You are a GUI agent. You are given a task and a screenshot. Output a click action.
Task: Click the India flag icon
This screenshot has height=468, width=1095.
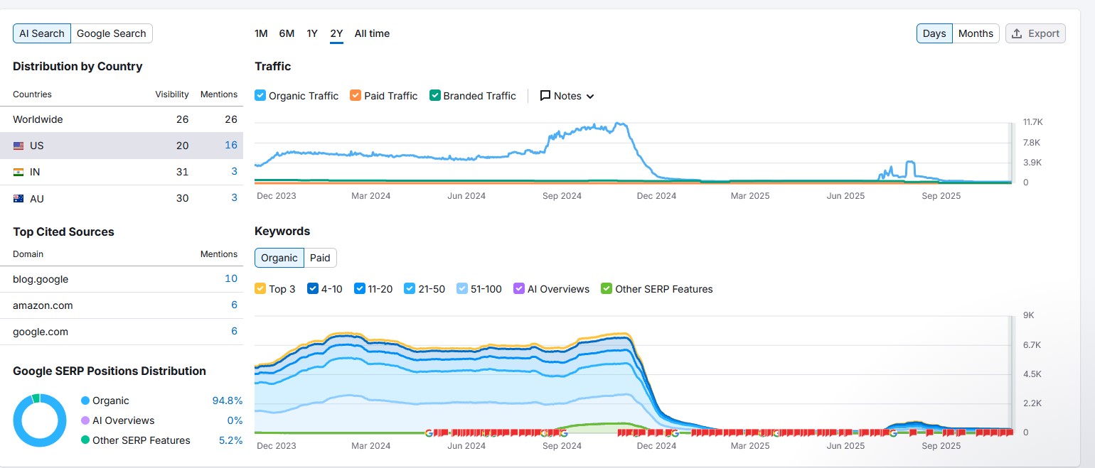pyautogui.click(x=18, y=172)
